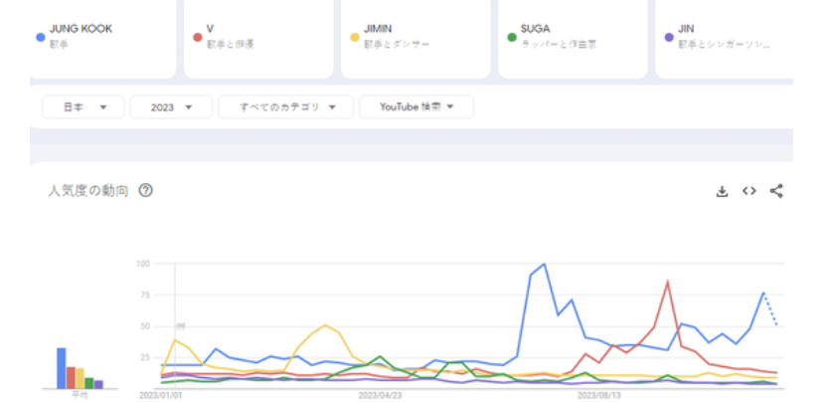Click the green dot beside SUGA

click(x=511, y=37)
